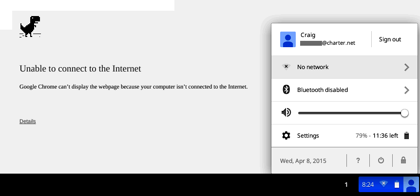Image resolution: width=420 pixels, height=196 pixels.
Task: Click the offline dinosaur icon
Action: click(x=30, y=27)
